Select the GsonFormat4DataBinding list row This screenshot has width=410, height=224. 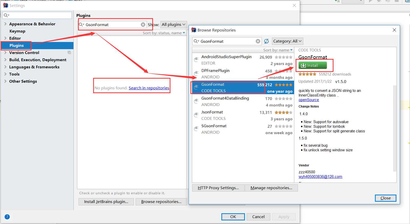pos(243,101)
